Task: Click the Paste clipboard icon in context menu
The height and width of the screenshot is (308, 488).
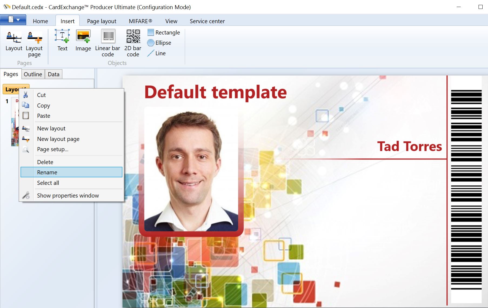Action: pyautogui.click(x=26, y=116)
